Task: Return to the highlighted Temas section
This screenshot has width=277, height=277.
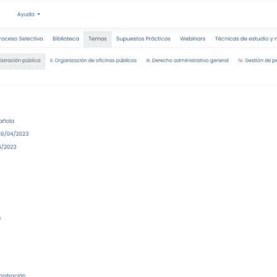Action: [x=98, y=39]
